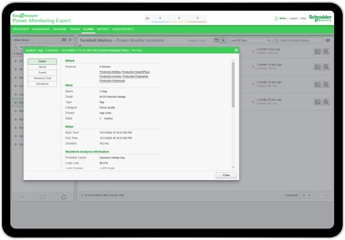Open Production.Preparation source link
Screen dimensions: 345x240
coord(136,76)
